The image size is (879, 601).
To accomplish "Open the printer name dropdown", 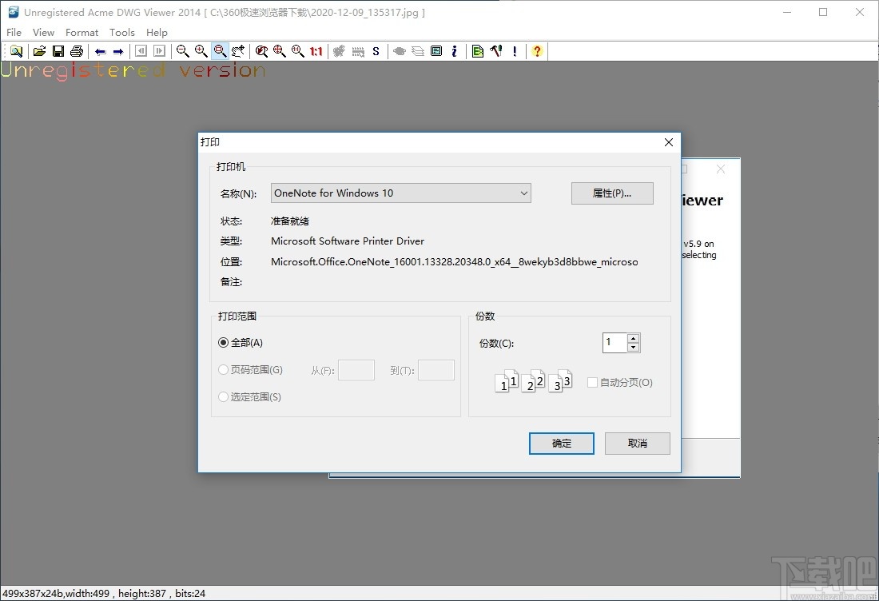I will (x=524, y=193).
